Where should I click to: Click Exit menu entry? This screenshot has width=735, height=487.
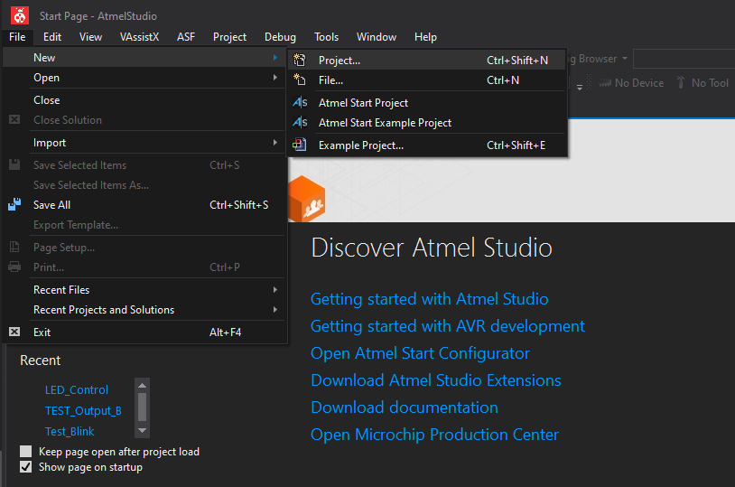click(x=144, y=332)
